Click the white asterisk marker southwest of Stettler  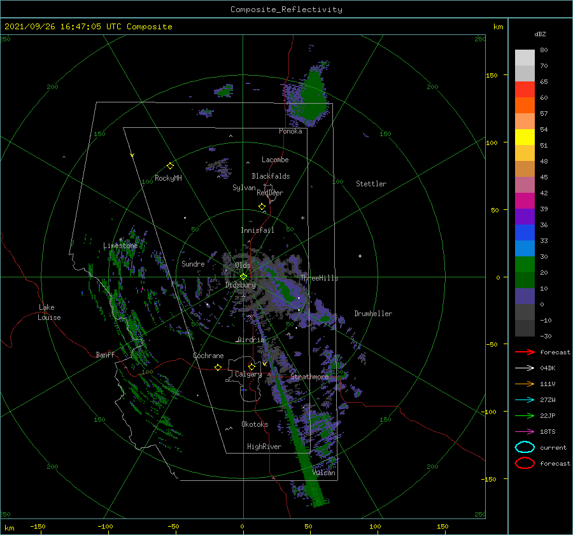[302, 218]
